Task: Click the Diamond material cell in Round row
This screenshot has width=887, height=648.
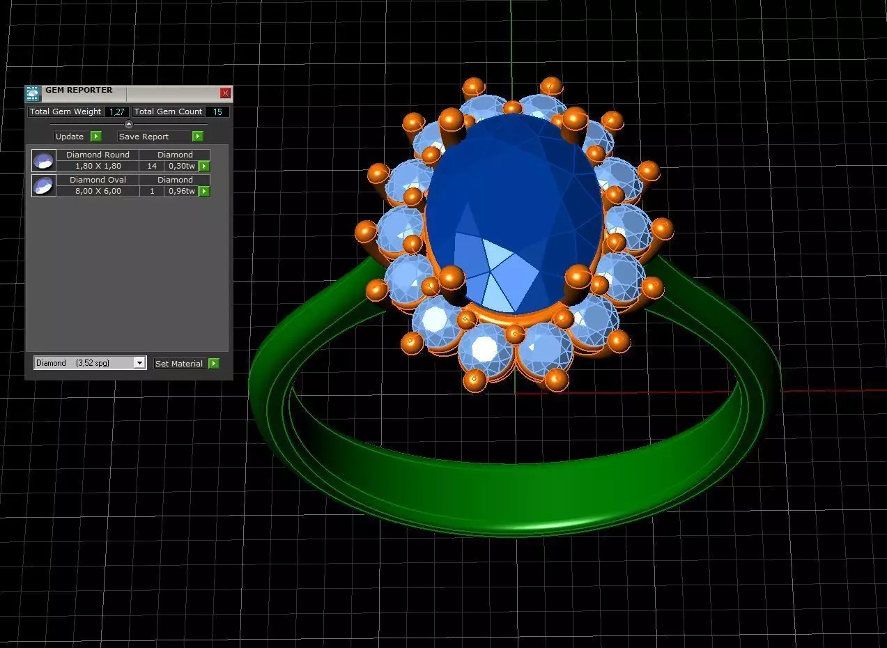Action: [175, 155]
